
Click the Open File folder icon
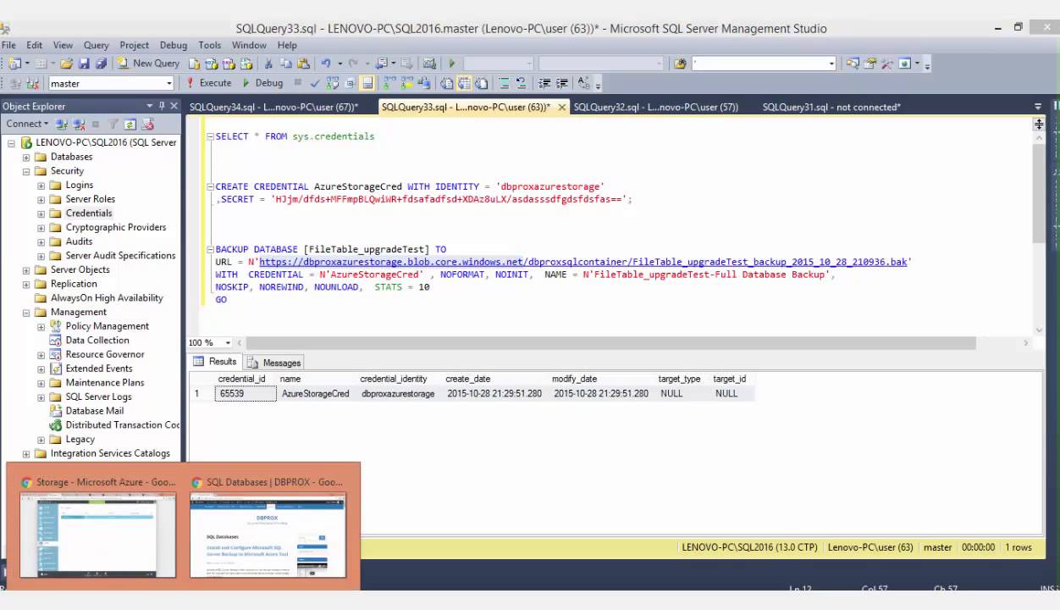(x=66, y=64)
